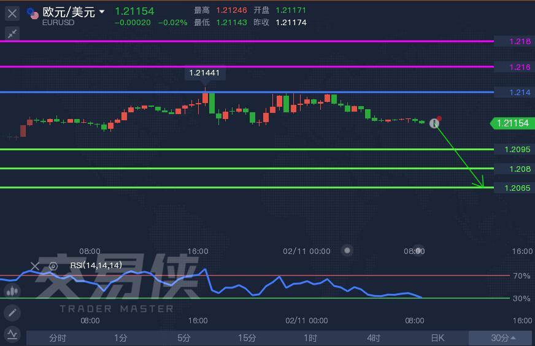Switch to the 1时 timeframe tab

pos(310,338)
